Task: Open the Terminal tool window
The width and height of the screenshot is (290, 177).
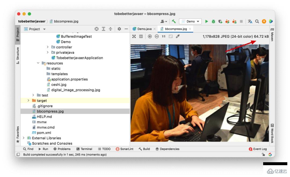Action: click(84, 149)
